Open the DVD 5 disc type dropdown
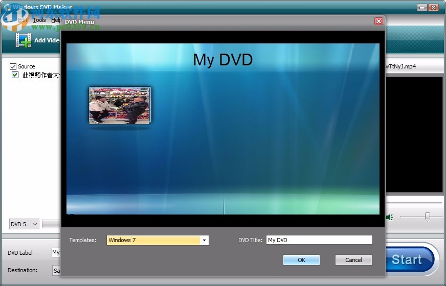This screenshot has width=446, height=286. tap(24, 224)
